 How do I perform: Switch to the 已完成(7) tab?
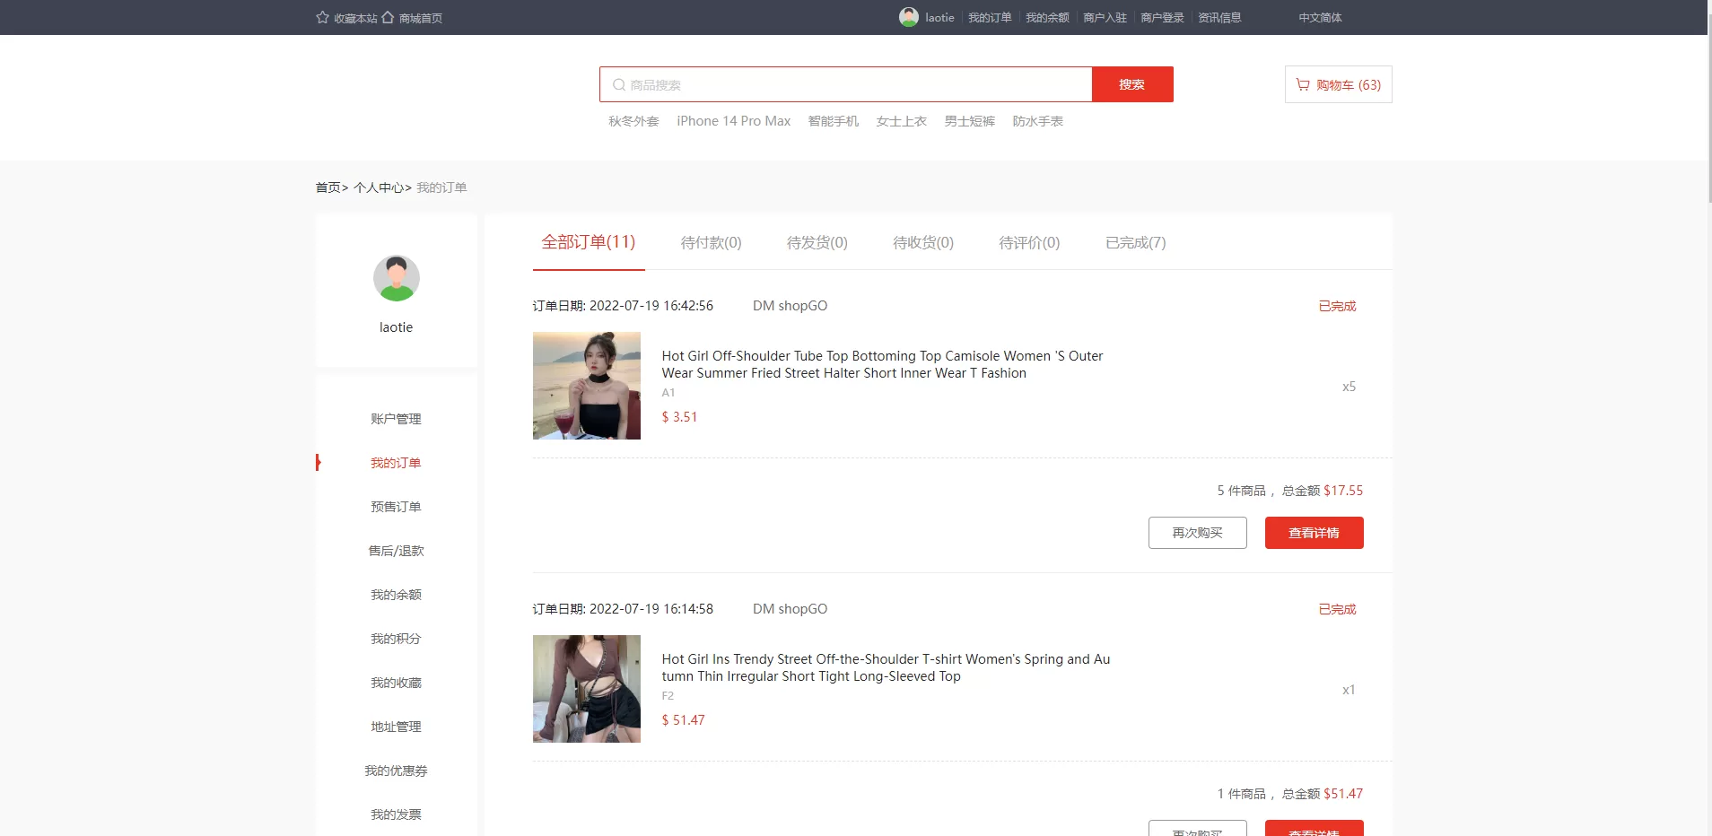point(1135,242)
